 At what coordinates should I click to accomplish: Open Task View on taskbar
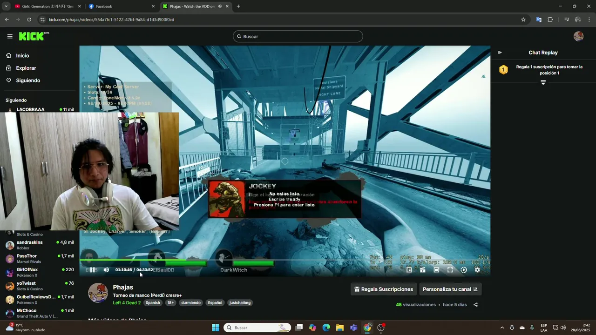point(299,328)
